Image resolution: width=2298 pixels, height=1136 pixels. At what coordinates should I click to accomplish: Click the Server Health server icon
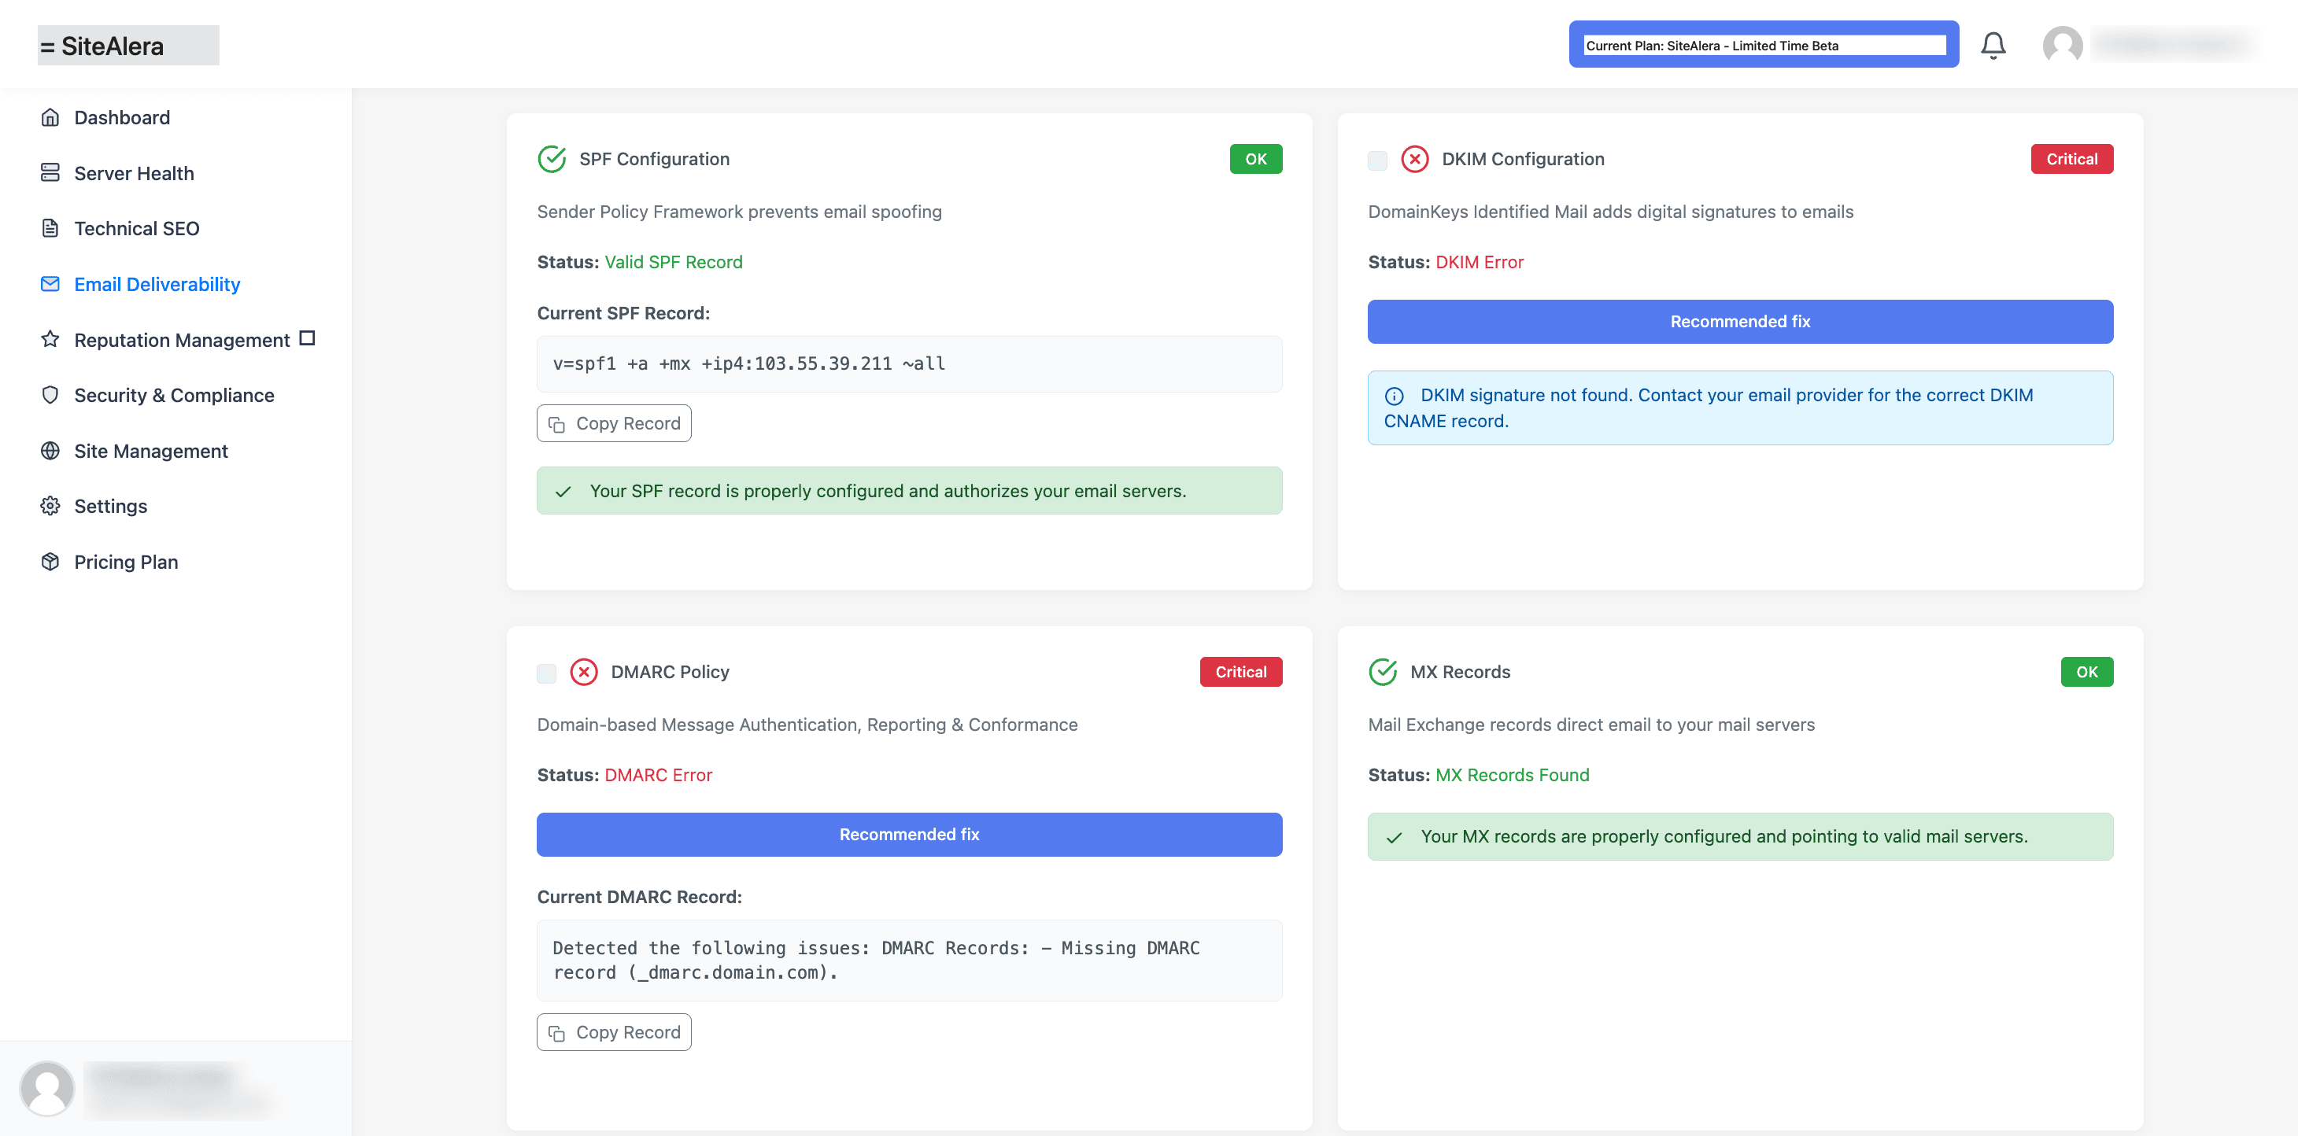tap(50, 173)
